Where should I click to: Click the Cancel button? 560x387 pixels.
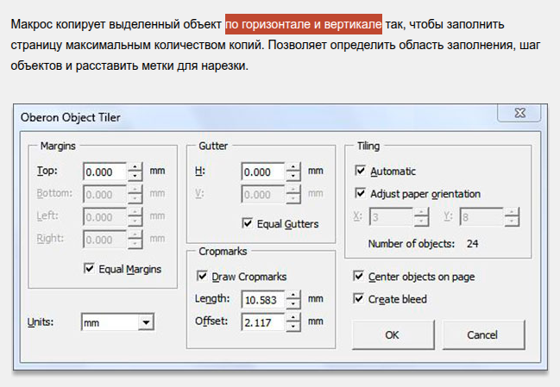[x=483, y=334]
